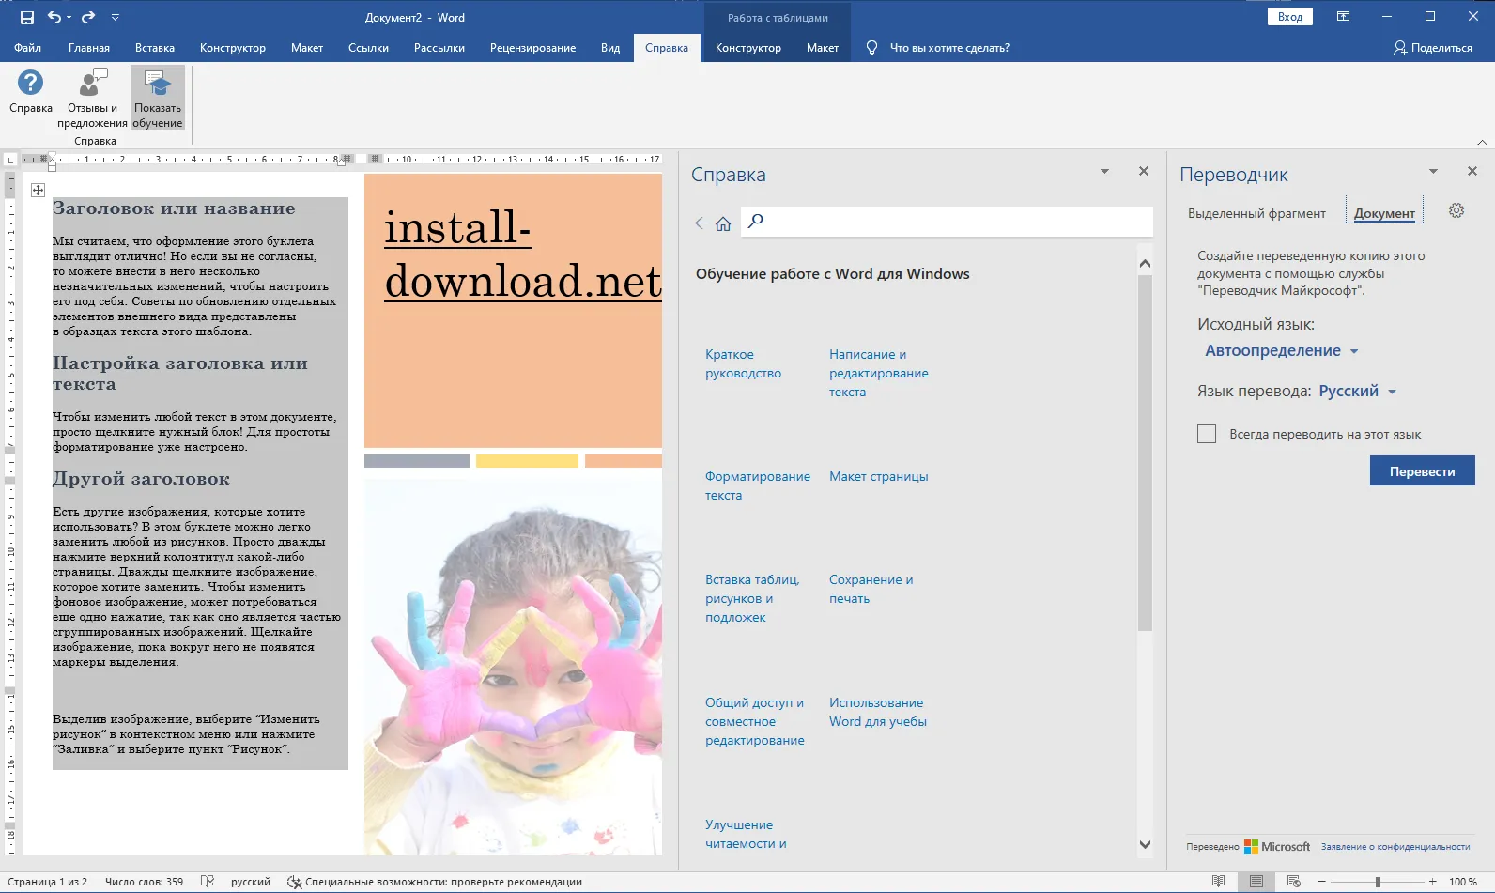Screen dimensions: 1495x893
Task: Open translator settings gear icon
Action: pos(1456,211)
